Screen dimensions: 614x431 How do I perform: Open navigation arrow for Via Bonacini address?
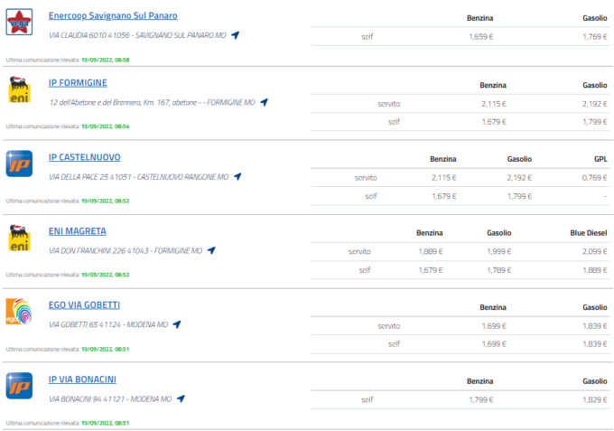(181, 398)
